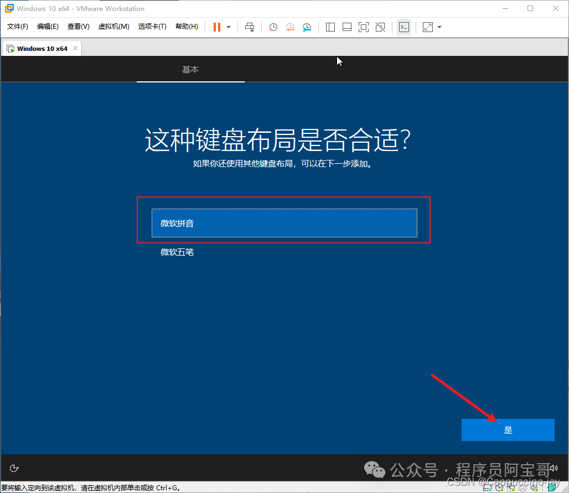This screenshot has height=493, width=569.
Task: Open the 编辑(E) menu
Action: pyautogui.click(x=48, y=27)
